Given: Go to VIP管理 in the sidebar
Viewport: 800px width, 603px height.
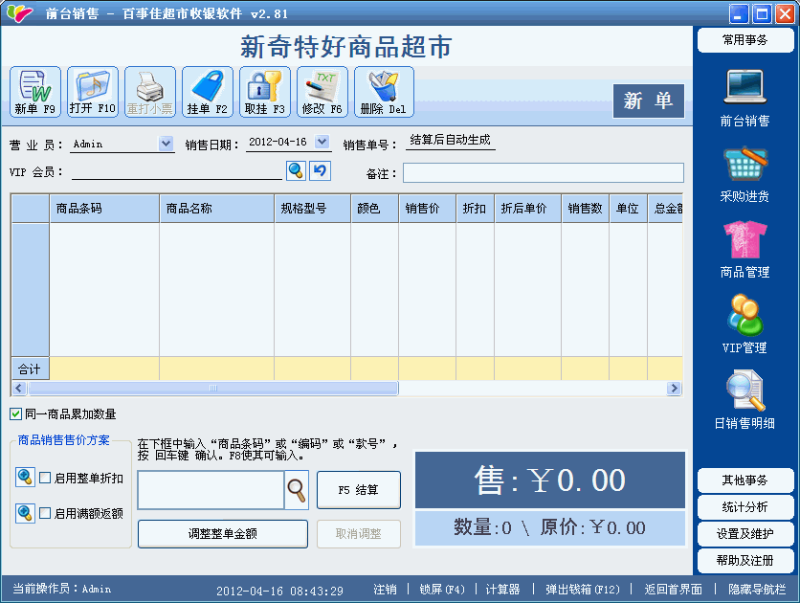Looking at the screenshot, I should click(x=744, y=324).
